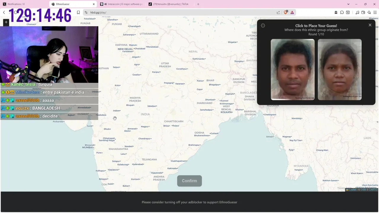The height and width of the screenshot is (213, 379).
Task: Click the Leaflet attribution link
Action: click(x=353, y=190)
